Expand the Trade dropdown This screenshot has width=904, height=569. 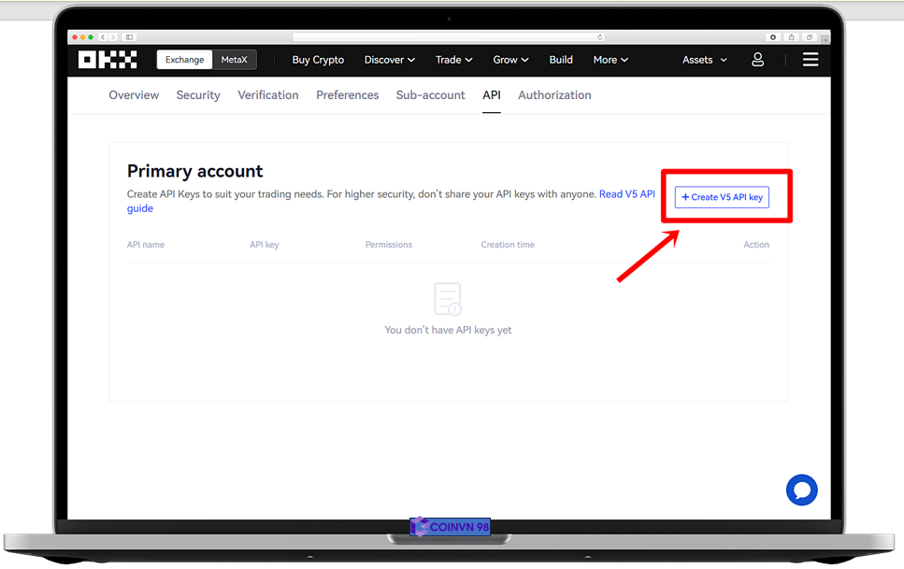453,60
